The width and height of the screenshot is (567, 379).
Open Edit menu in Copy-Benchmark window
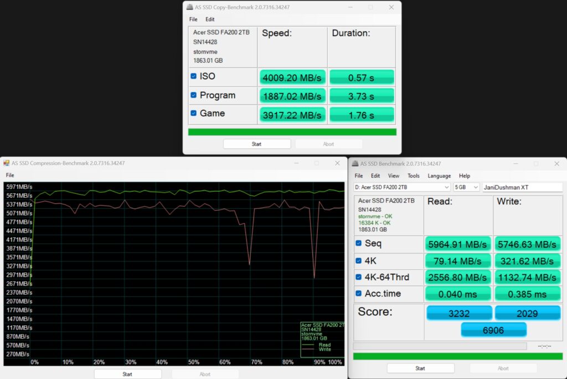click(x=210, y=19)
